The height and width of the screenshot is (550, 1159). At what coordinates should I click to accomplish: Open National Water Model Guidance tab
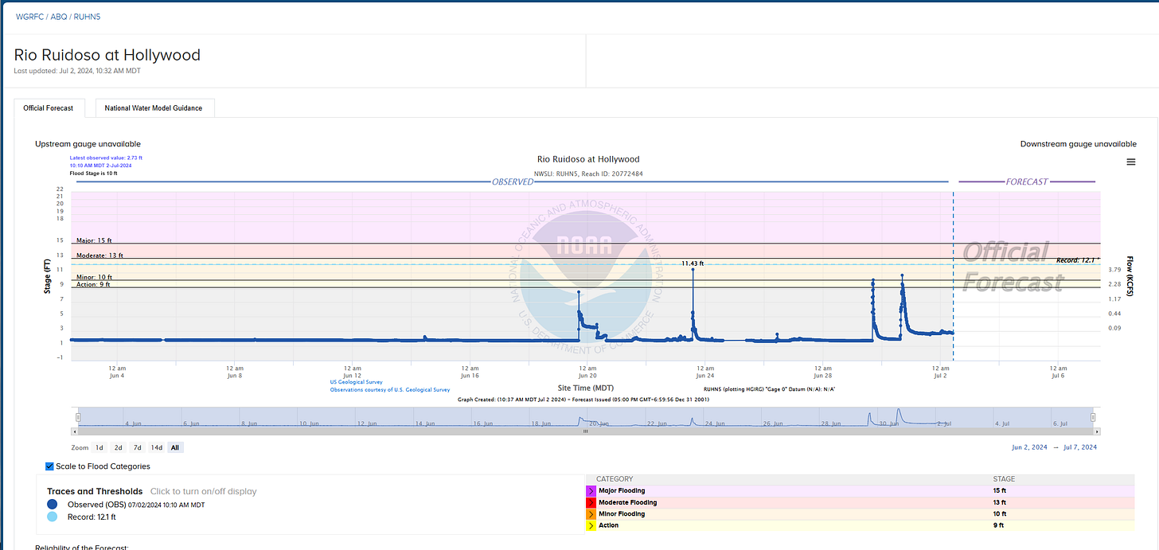click(154, 108)
